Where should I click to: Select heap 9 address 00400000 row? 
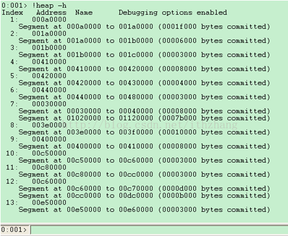pyautogui.click(x=38, y=139)
